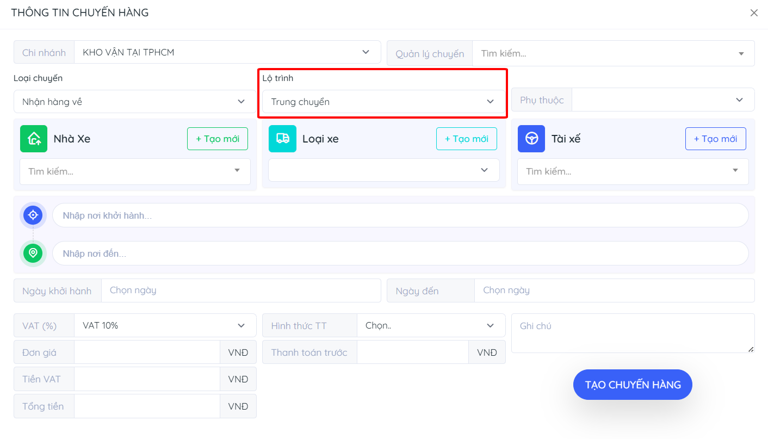Click the blue Tài xế steering wheel icon
The height and width of the screenshot is (439, 768).
point(531,139)
